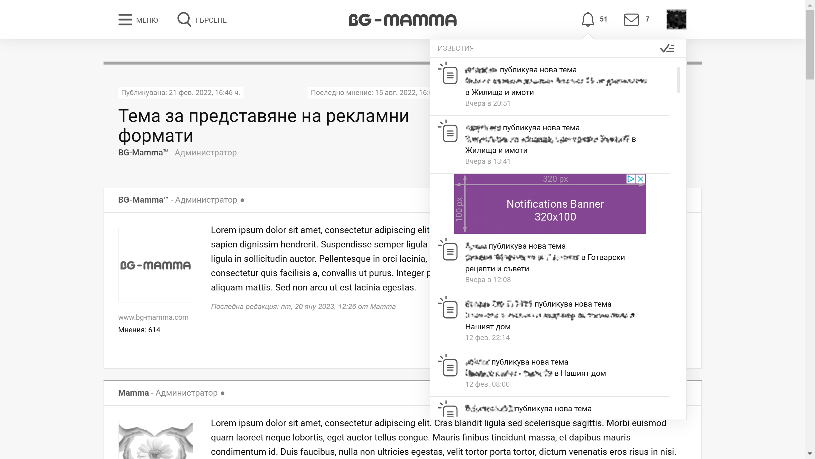815x459 pixels.
Task: Visit www.bg-mamma.com link under avatar
Action: tap(153, 317)
